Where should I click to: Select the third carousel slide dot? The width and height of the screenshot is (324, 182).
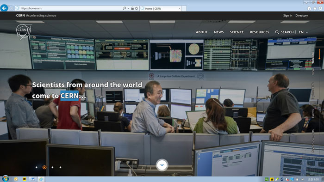tap(52, 167)
